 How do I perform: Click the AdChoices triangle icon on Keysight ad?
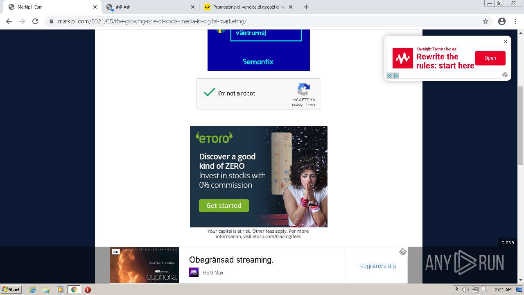[396, 75]
